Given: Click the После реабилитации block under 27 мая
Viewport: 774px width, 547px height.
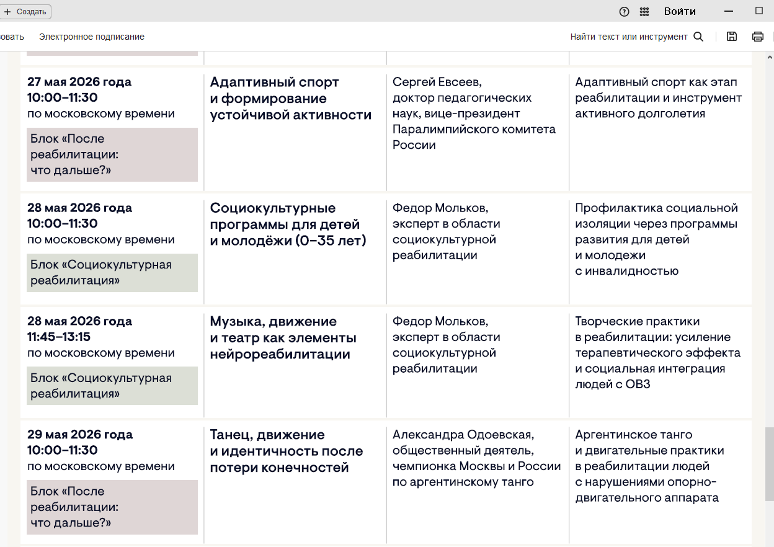Looking at the screenshot, I should pos(112,154).
